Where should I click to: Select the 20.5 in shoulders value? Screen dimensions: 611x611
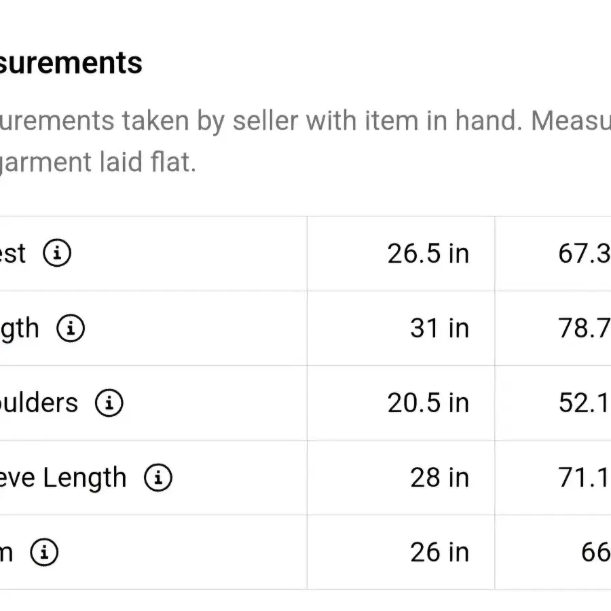click(x=428, y=403)
